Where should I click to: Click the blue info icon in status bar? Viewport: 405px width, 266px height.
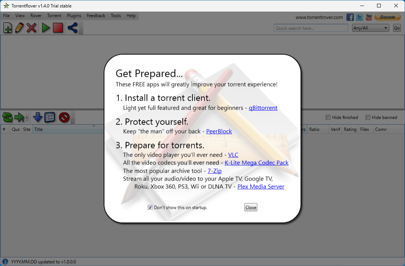(x=5, y=262)
